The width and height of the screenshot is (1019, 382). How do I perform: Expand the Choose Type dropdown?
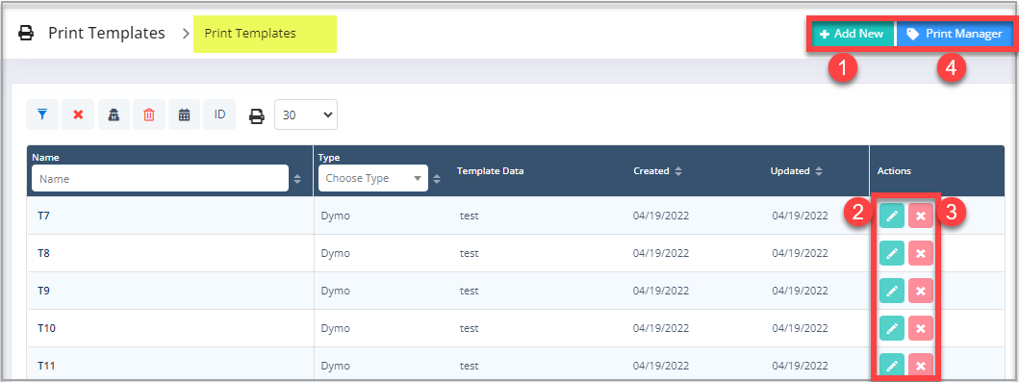point(373,178)
